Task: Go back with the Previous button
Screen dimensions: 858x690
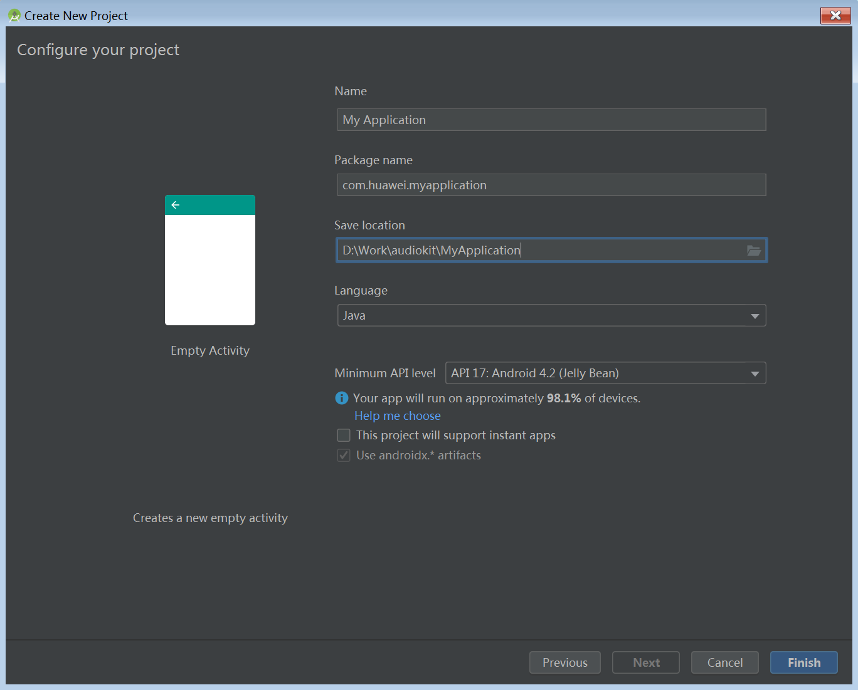Action: click(564, 662)
